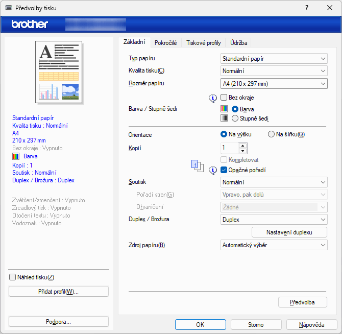This screenshot has width=342, height=334.
Task: Click the color icon in the left summary panel
Action: point(16,156)
